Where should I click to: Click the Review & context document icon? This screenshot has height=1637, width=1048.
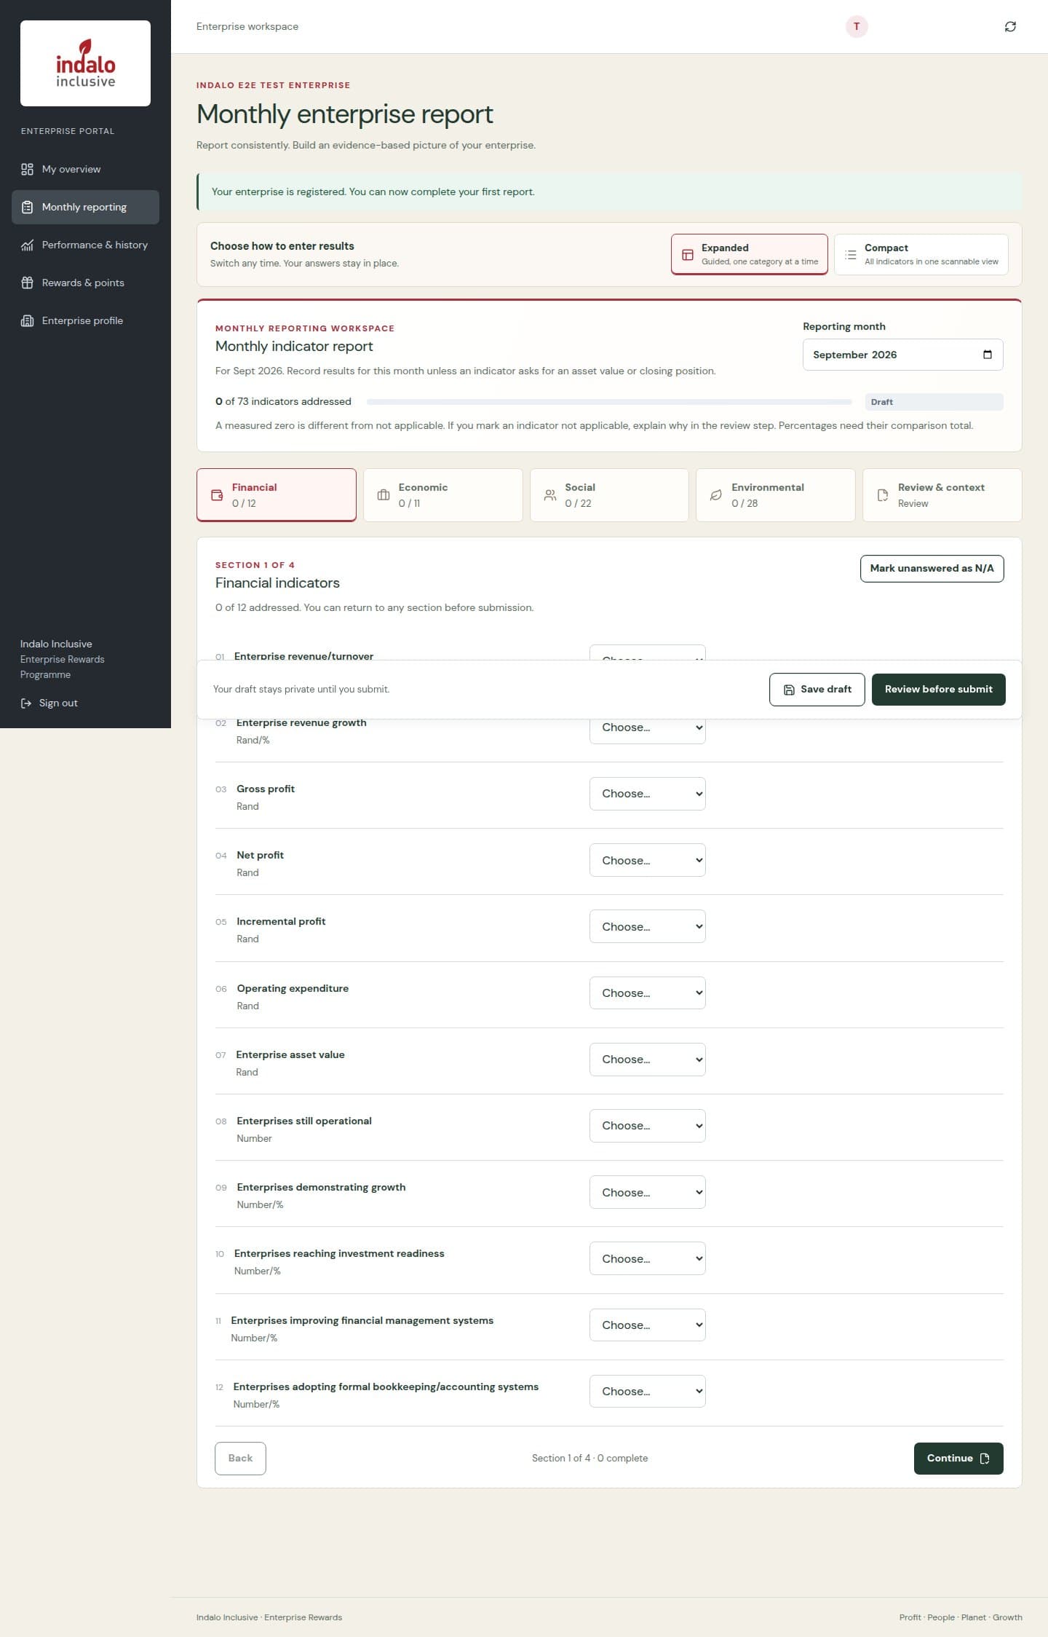[883, 495]
